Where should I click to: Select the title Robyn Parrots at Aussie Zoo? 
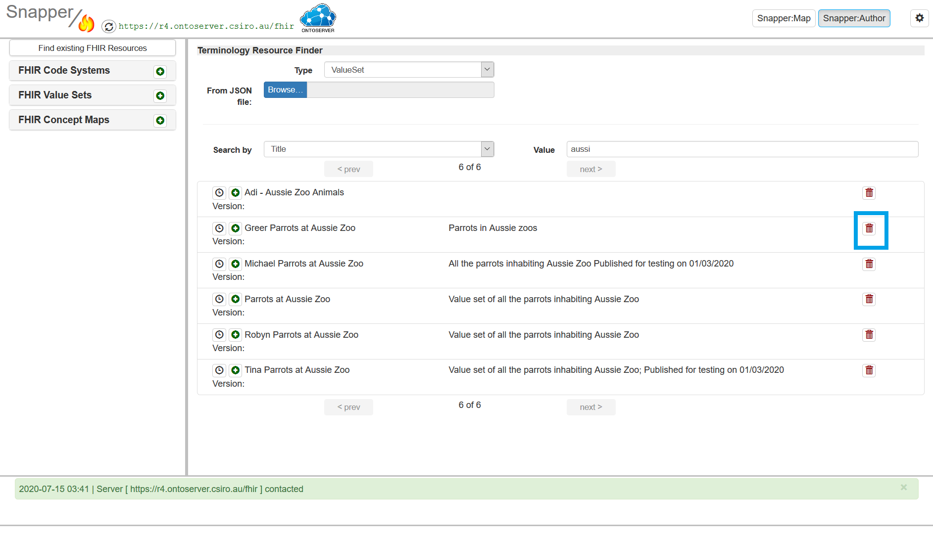click(301, 335)
